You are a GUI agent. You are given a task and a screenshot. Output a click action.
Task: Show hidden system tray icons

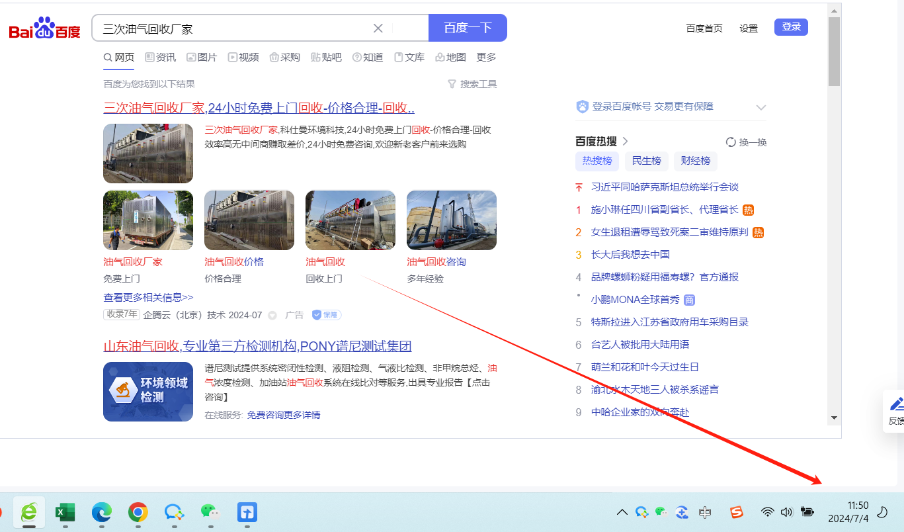click(622, 511)
